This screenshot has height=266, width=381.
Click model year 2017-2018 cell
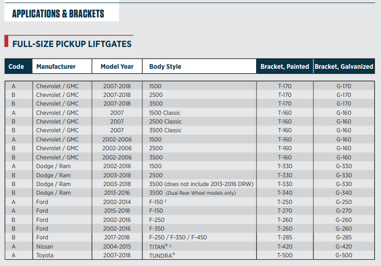[x=117, y=237]
